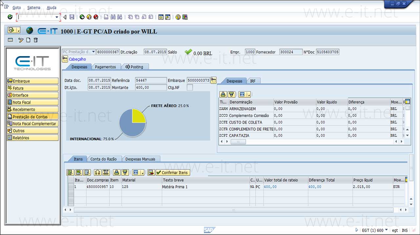Expand the Cabeçalho header section
This screenshot has width=420, height=235.
(x=65, y=59)
